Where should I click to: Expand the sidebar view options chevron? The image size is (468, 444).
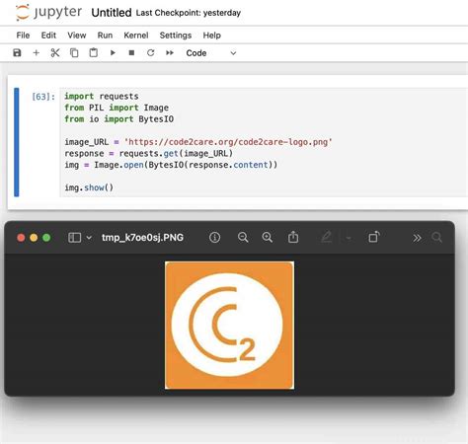pos(89,238)
